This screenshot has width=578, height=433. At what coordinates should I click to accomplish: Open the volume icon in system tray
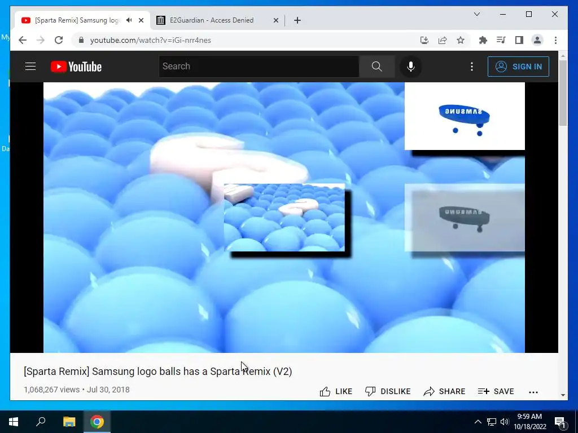(505, 422)
